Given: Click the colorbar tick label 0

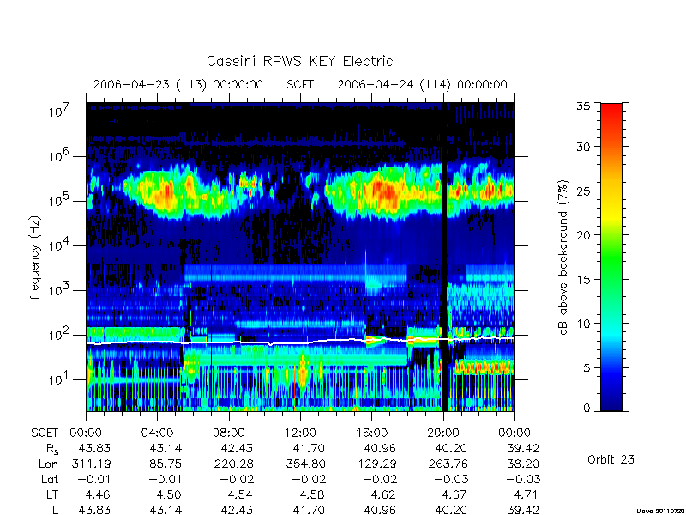Looking at the screenshot, I should 587,409.
